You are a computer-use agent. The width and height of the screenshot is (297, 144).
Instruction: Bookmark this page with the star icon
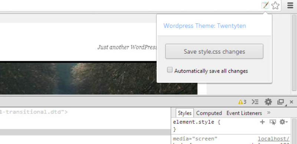pos(275,6)
